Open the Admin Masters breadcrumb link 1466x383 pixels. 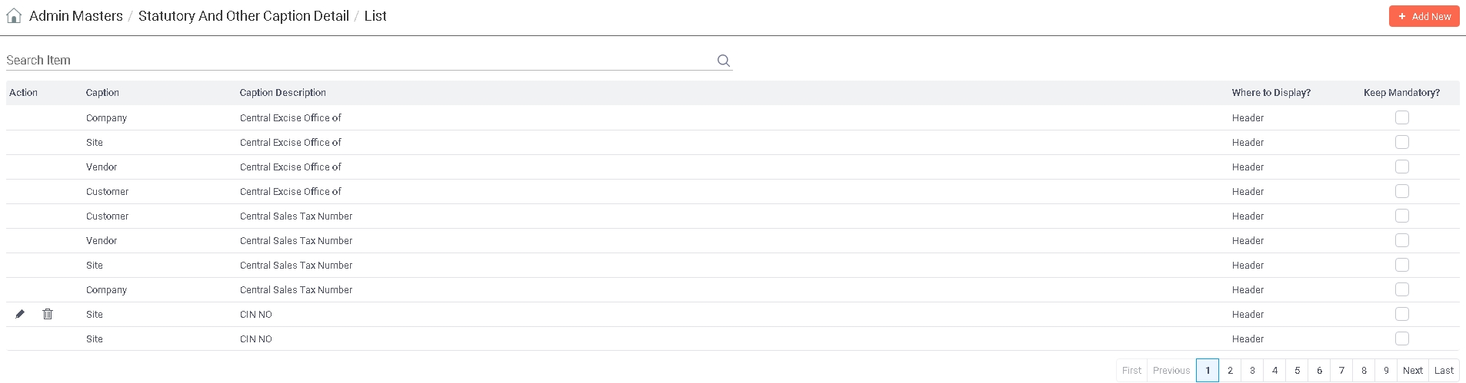(75, 16)
